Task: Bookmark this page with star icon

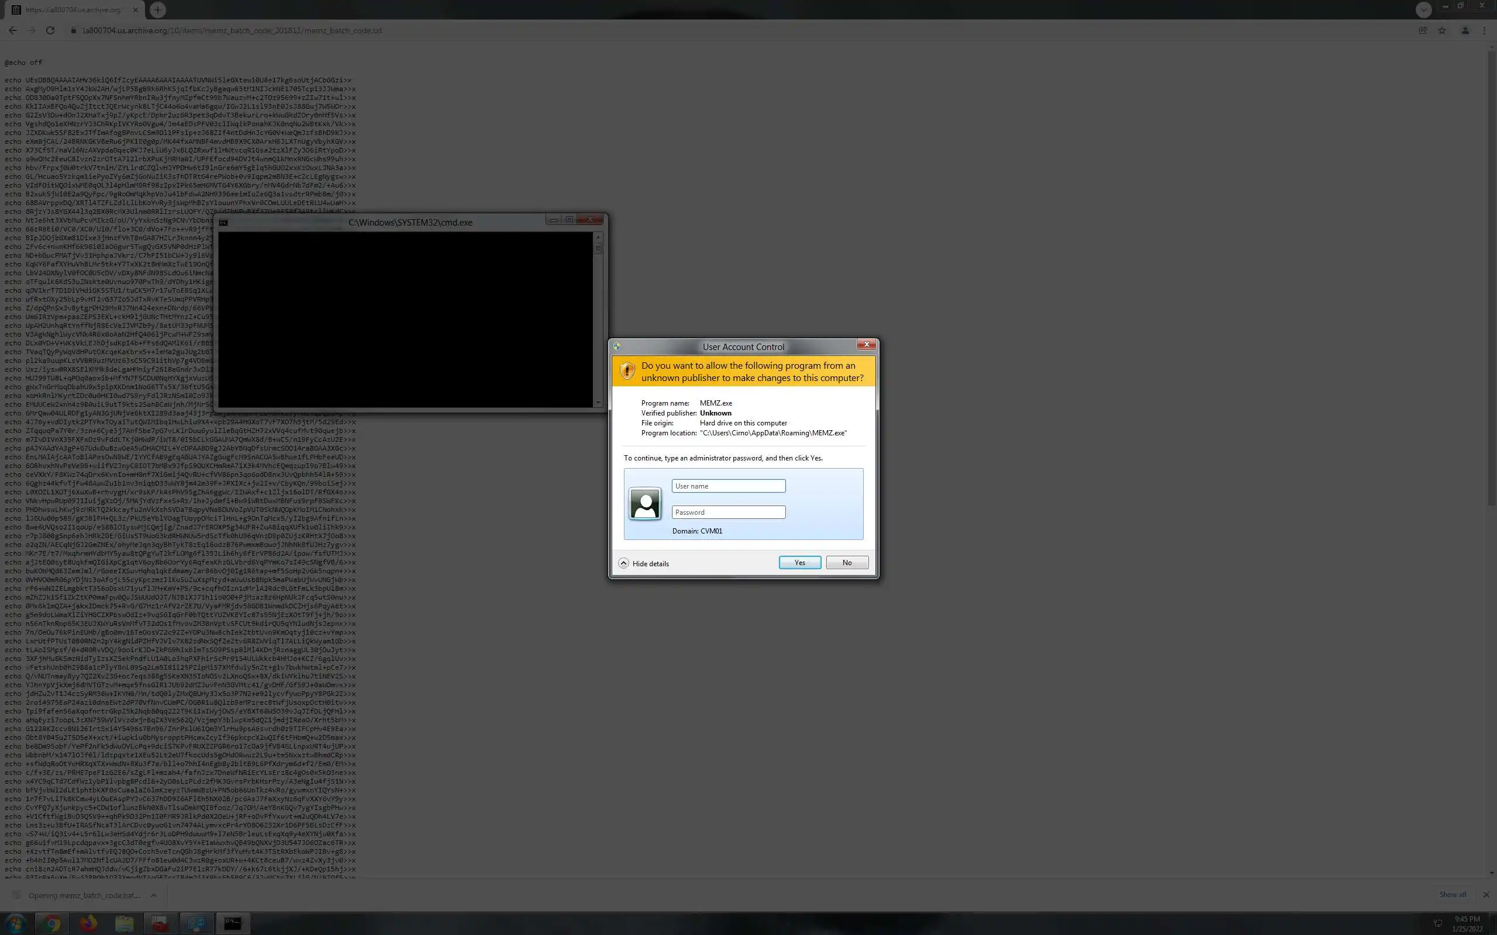Action: point(1442,30)
